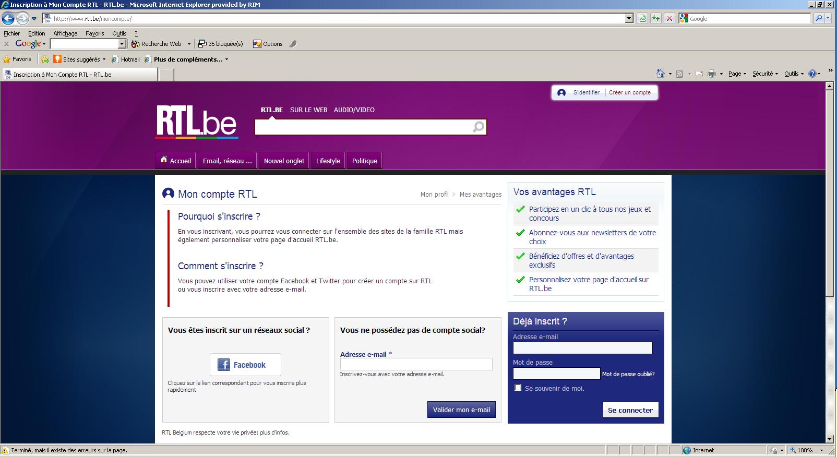The image size is (837, 457).
Task: Click the Home house icon
Action: [x=661, y=74]
